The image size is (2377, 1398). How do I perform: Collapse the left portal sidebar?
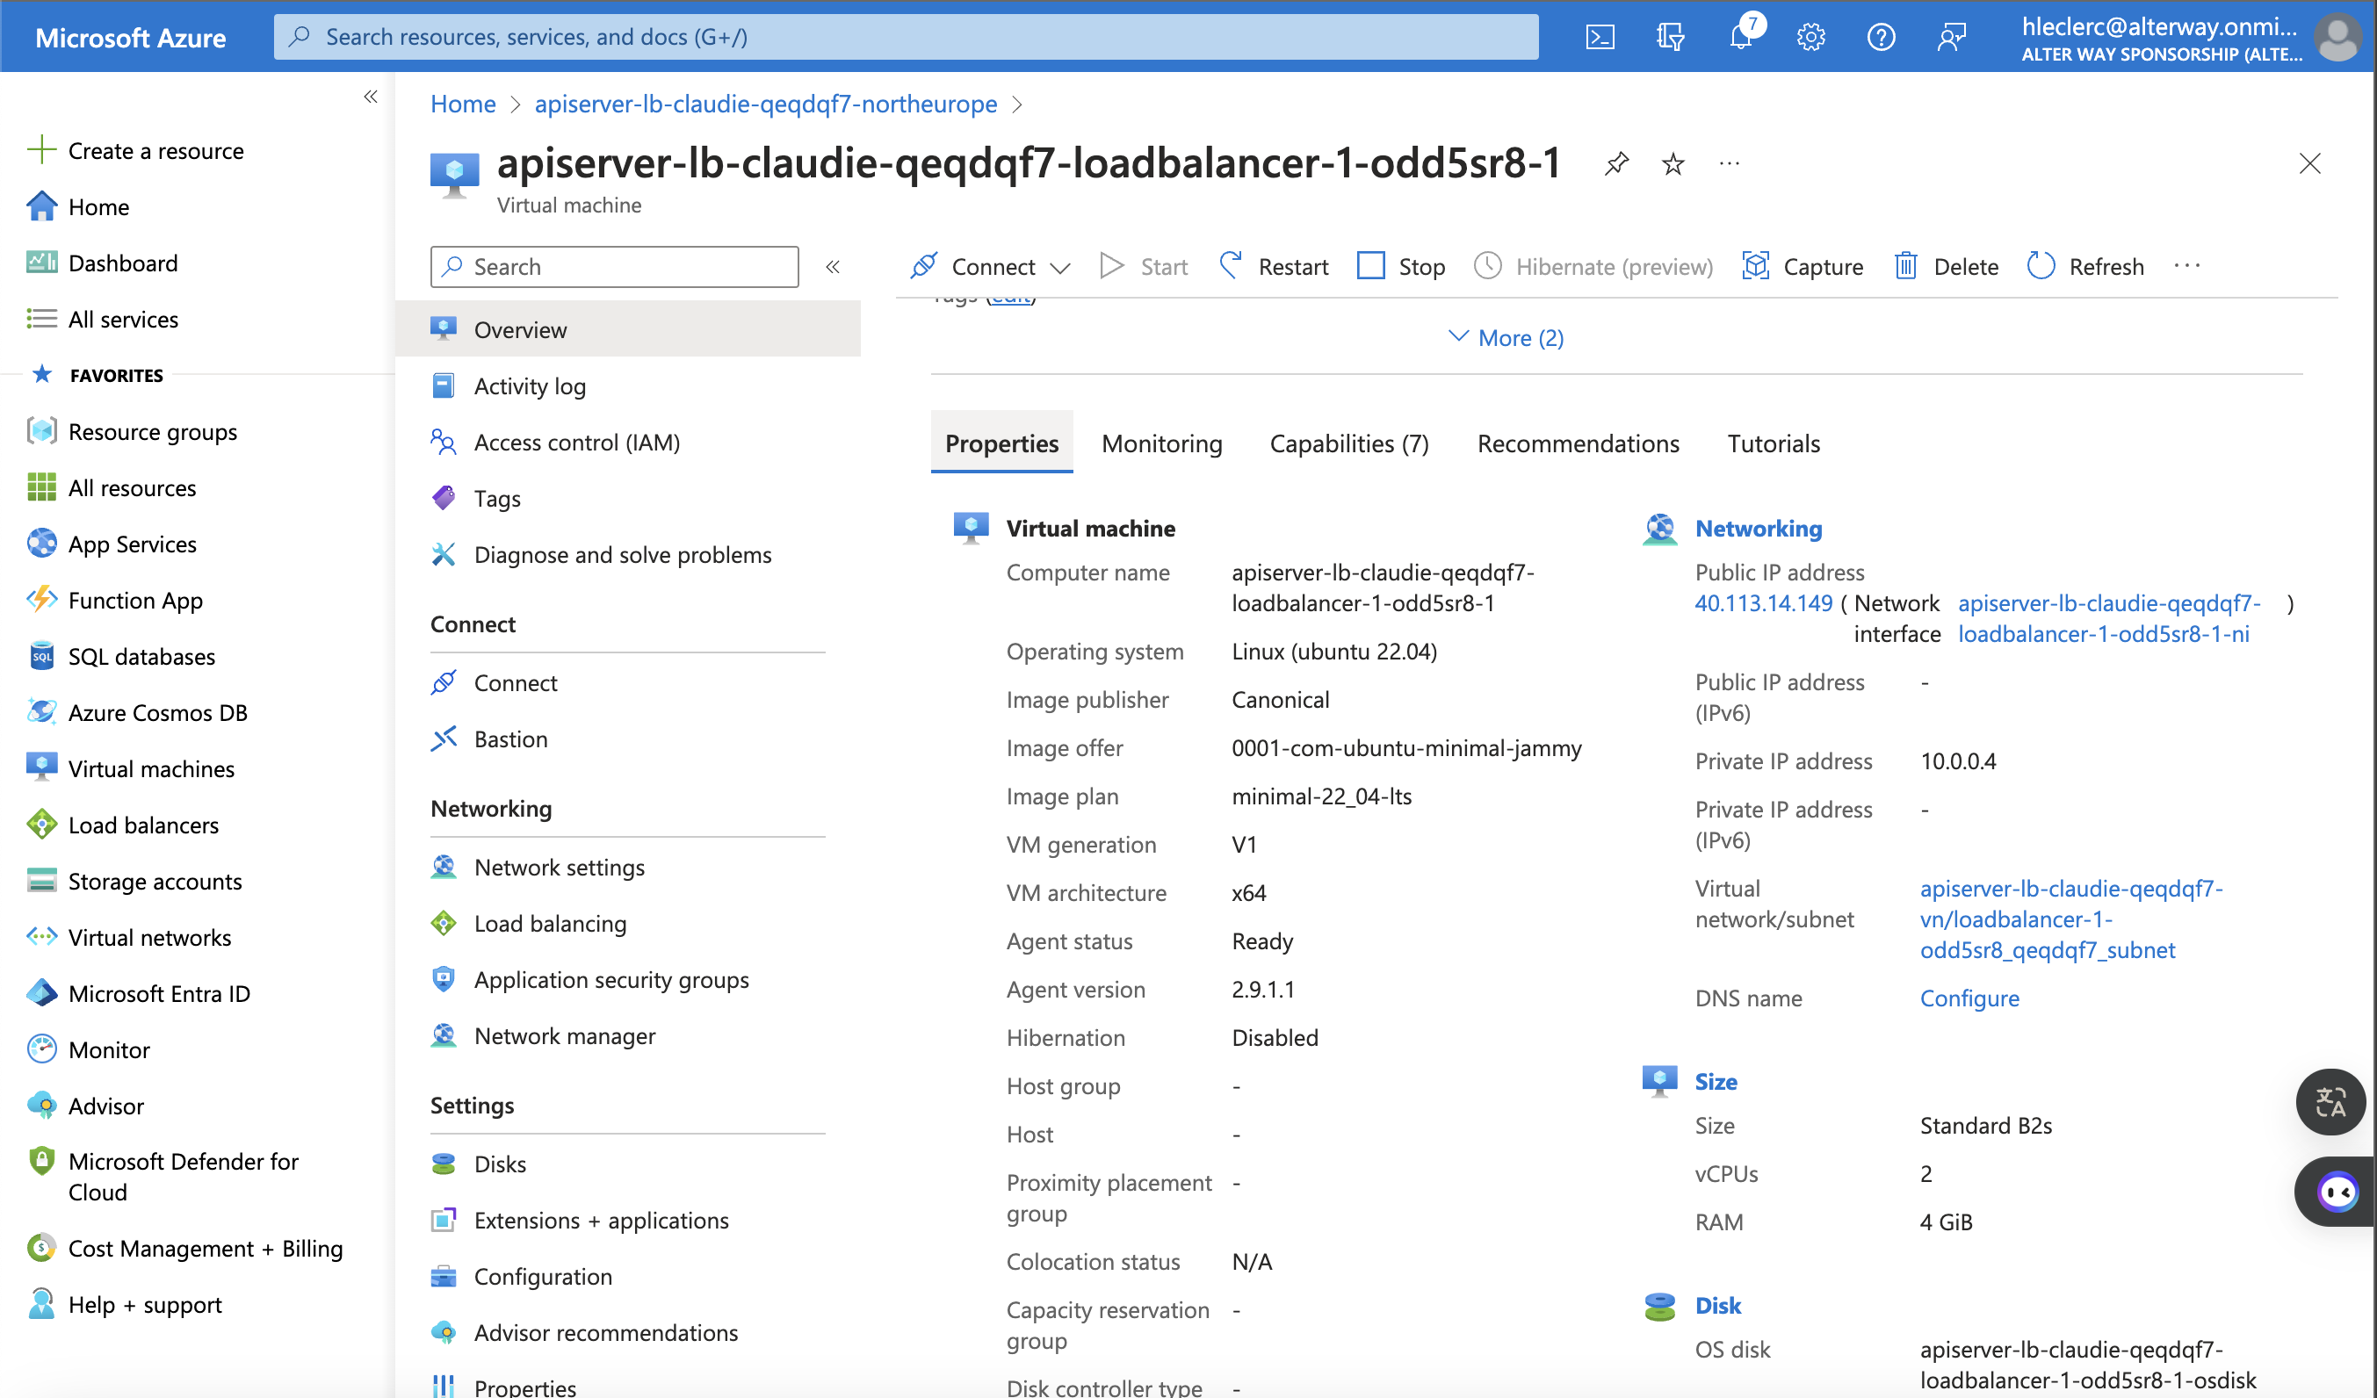coord(371,96)
